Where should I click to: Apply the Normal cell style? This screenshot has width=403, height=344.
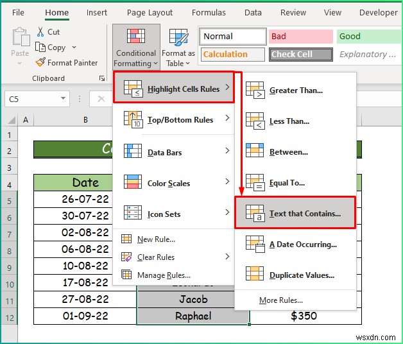(x=232, y=36)
